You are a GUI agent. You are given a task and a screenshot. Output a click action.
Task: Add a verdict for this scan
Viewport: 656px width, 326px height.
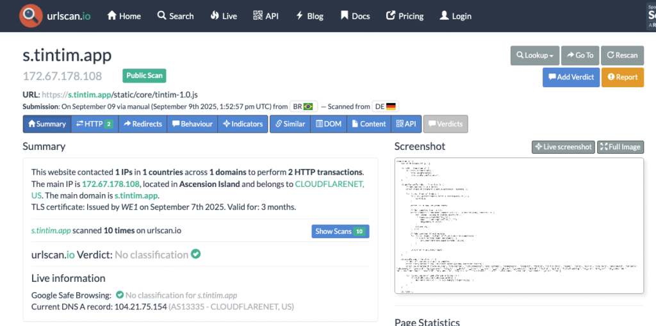571,77
